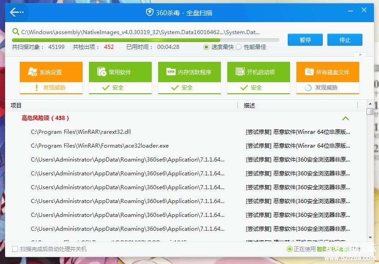Click the Common Software (常用软件) icon
Viewport: 379px width, 264px height.
102,72
